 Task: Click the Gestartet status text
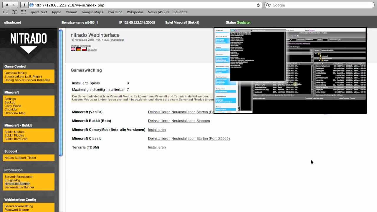pyautogui.click(x=244, y=22)
